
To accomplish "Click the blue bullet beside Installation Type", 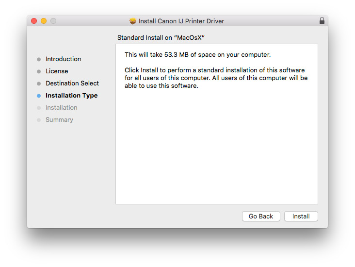I will (39, 96).
